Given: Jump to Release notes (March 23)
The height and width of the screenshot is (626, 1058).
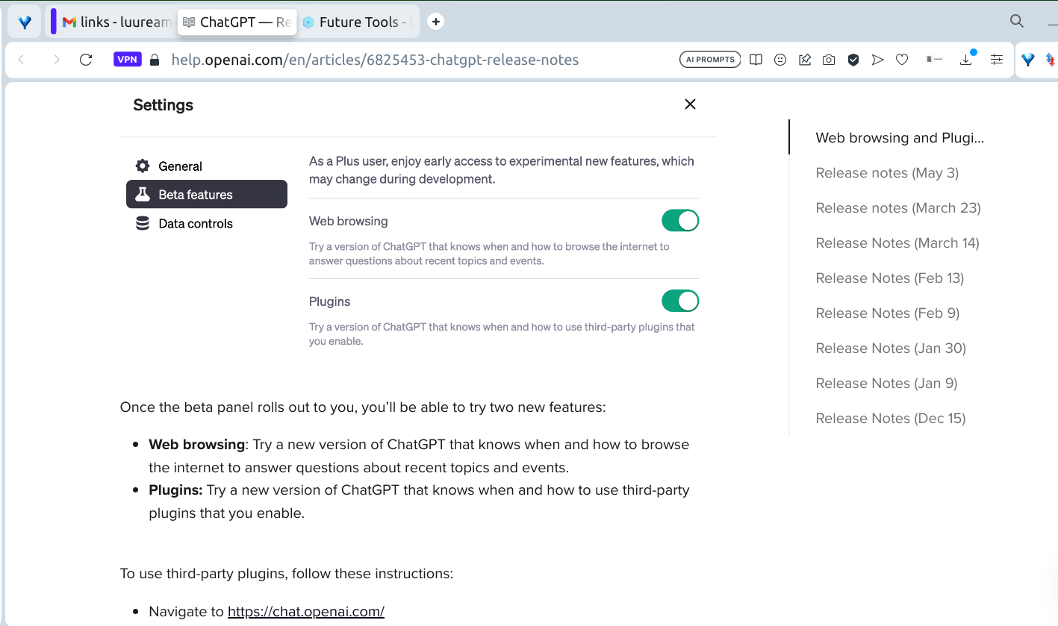Looking at the screenshot, I should 897,208.
